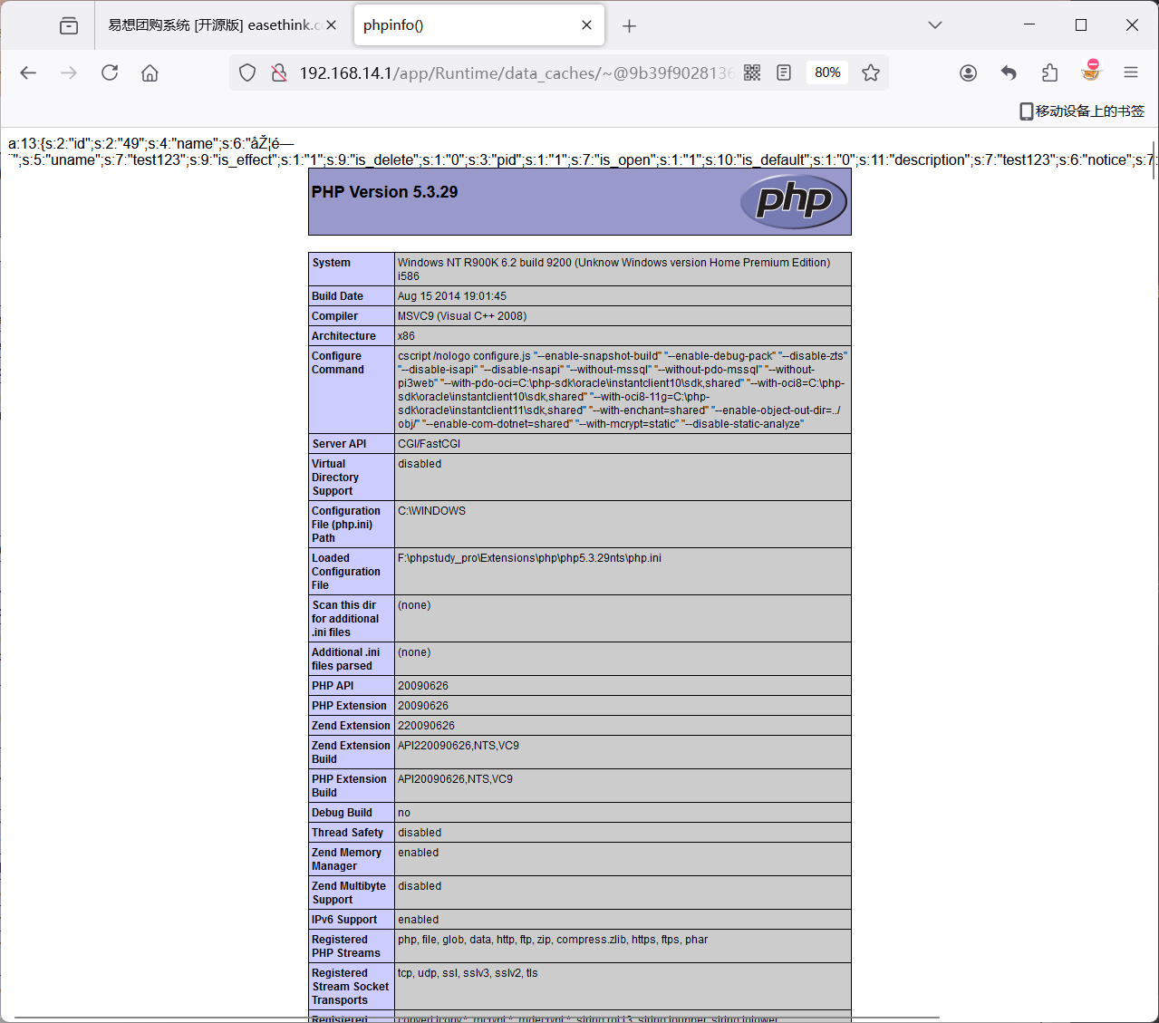Open the QR code generator icon
The width and height of the screenshot is (1159, 1023).
(752, 72)
